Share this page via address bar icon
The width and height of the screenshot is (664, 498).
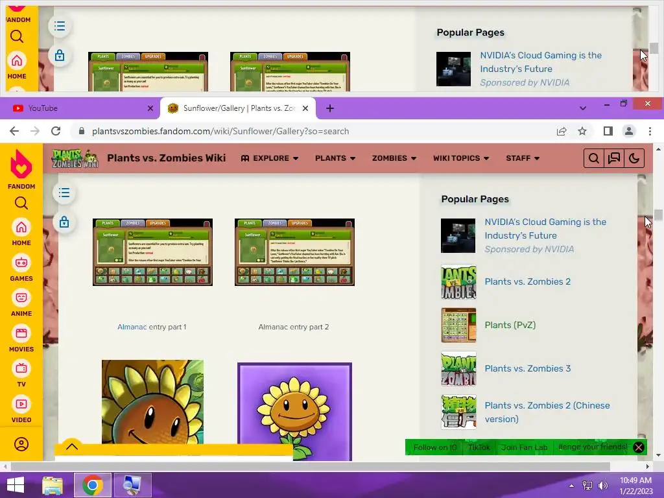pyautogui.click(x=562, y=131)
